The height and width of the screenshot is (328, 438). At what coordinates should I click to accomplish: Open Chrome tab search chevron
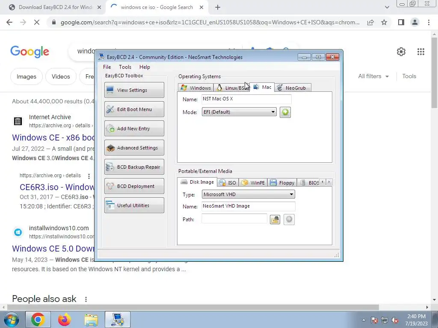coord(387,7)
